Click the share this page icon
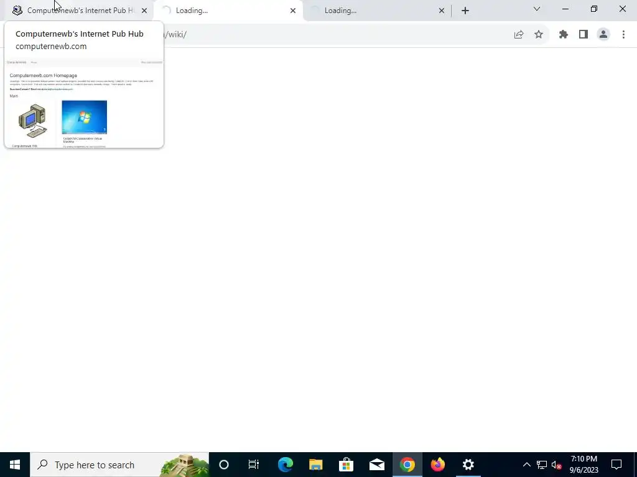 pyautogui.click(x=519, y=35)
